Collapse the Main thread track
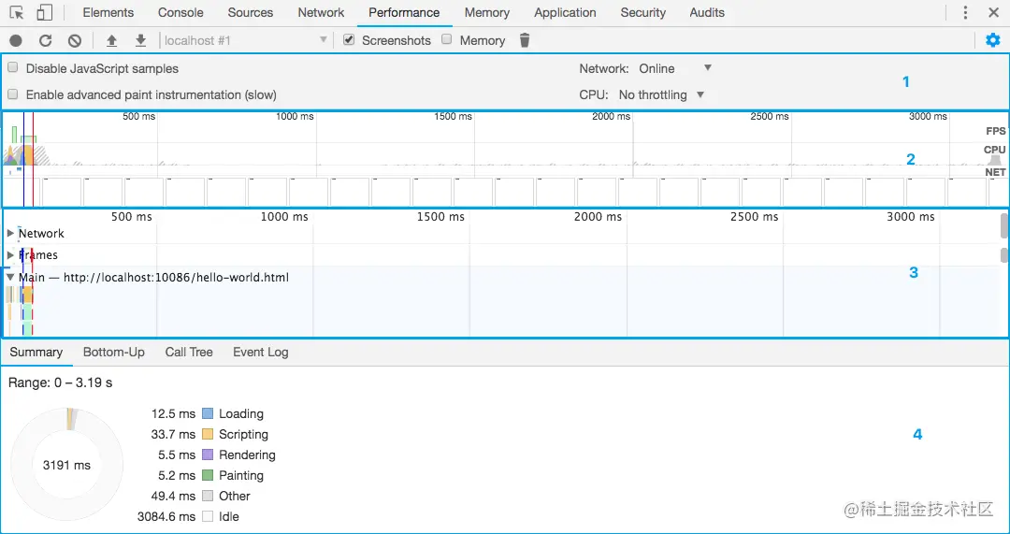The image size is (1010, 534). click(x=10, y=277)
